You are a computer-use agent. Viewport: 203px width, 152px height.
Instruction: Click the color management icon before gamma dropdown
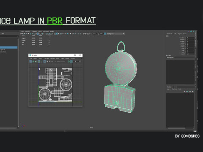[x=105, y=34]
